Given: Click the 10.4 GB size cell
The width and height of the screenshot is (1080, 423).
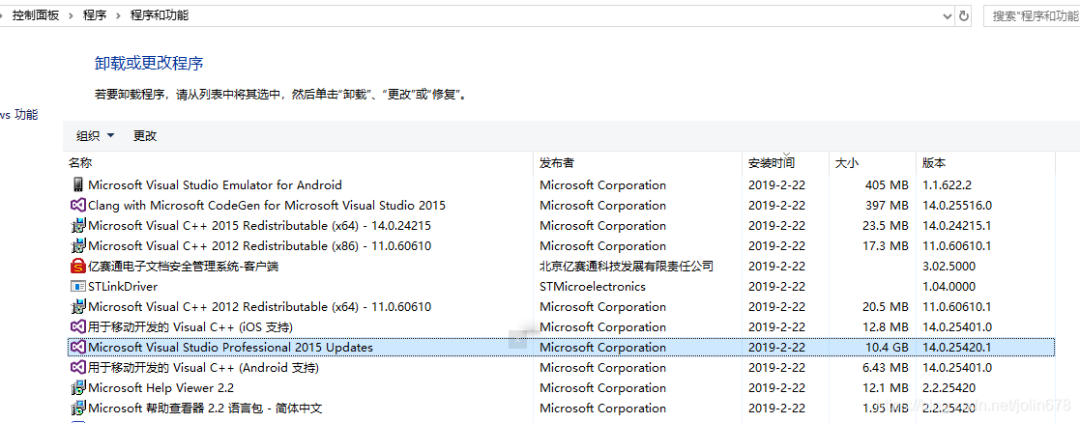Looking at the screenshot, I should [887, 348].
